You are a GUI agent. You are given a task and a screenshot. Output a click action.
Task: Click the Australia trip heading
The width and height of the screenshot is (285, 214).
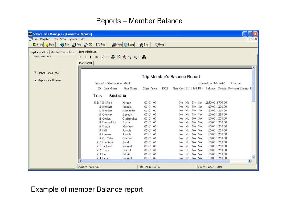pos(117,96)
